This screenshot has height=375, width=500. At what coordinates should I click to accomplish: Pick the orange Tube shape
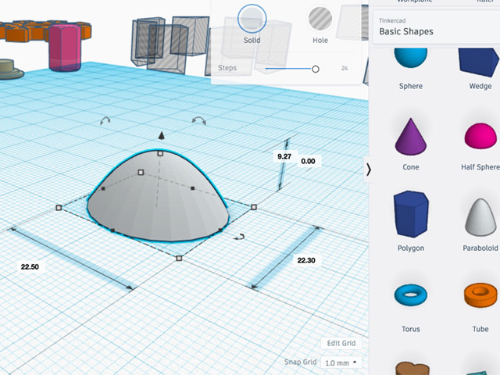[x=480, y=297]
